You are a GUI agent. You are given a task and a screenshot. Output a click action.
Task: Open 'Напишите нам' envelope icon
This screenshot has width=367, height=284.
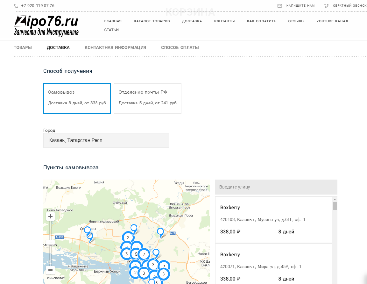coord(279,5)
